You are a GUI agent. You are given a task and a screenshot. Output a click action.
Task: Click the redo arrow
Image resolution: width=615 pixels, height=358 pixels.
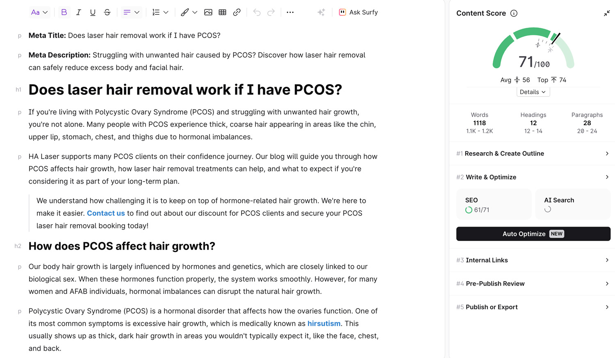271,12
